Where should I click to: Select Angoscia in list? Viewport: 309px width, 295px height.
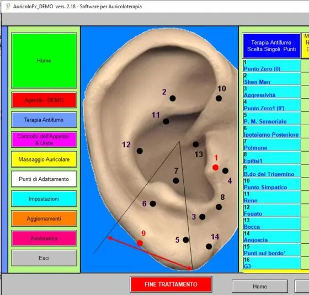click(x=271, y=237)
